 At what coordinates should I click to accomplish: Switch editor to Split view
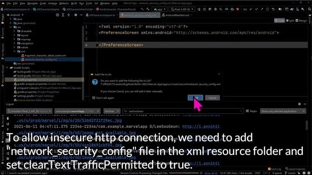click(x=290, y=20)
